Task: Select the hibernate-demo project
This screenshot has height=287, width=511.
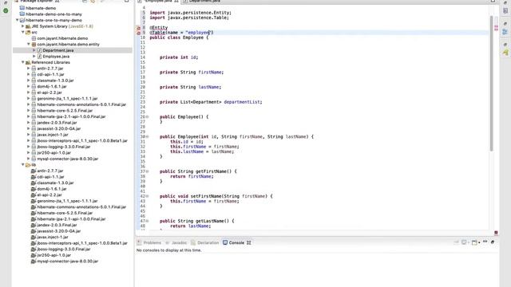Action: pos(41,8)
